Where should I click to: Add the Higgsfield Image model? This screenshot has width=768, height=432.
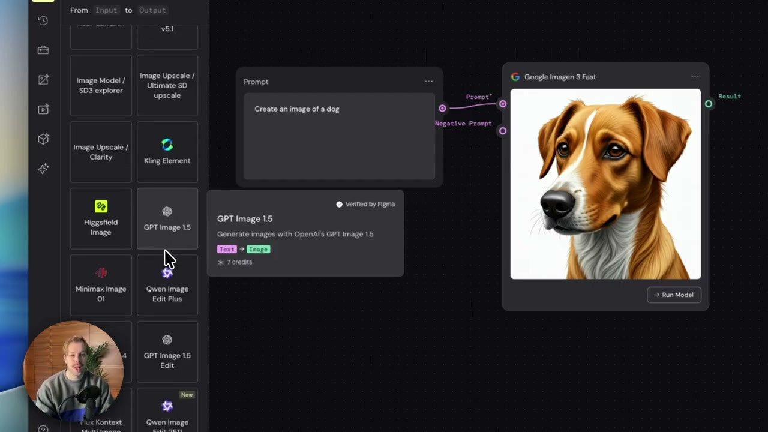tap(101, 218)
